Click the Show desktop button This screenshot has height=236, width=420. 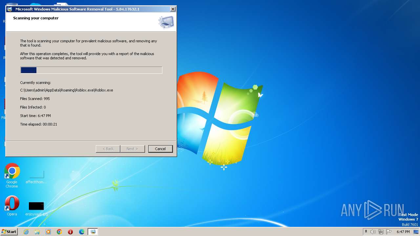tap(416, 232)
